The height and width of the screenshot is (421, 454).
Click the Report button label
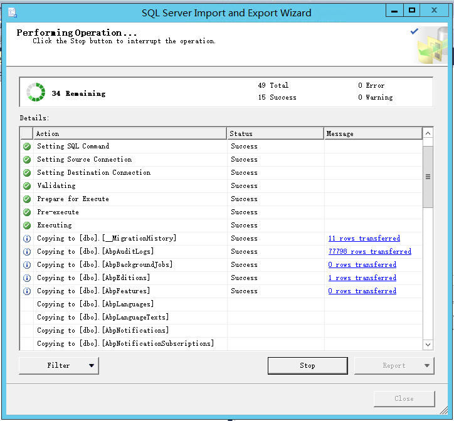[x=394, y=365]
